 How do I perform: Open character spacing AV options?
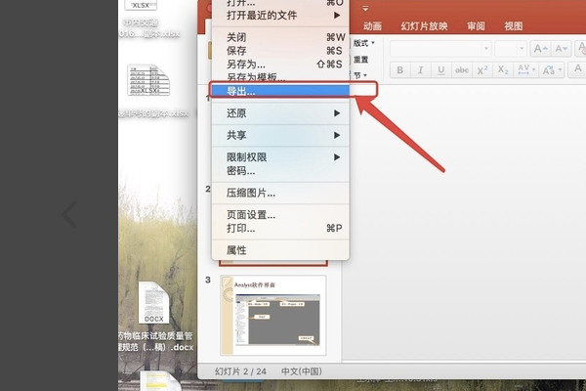526,70
